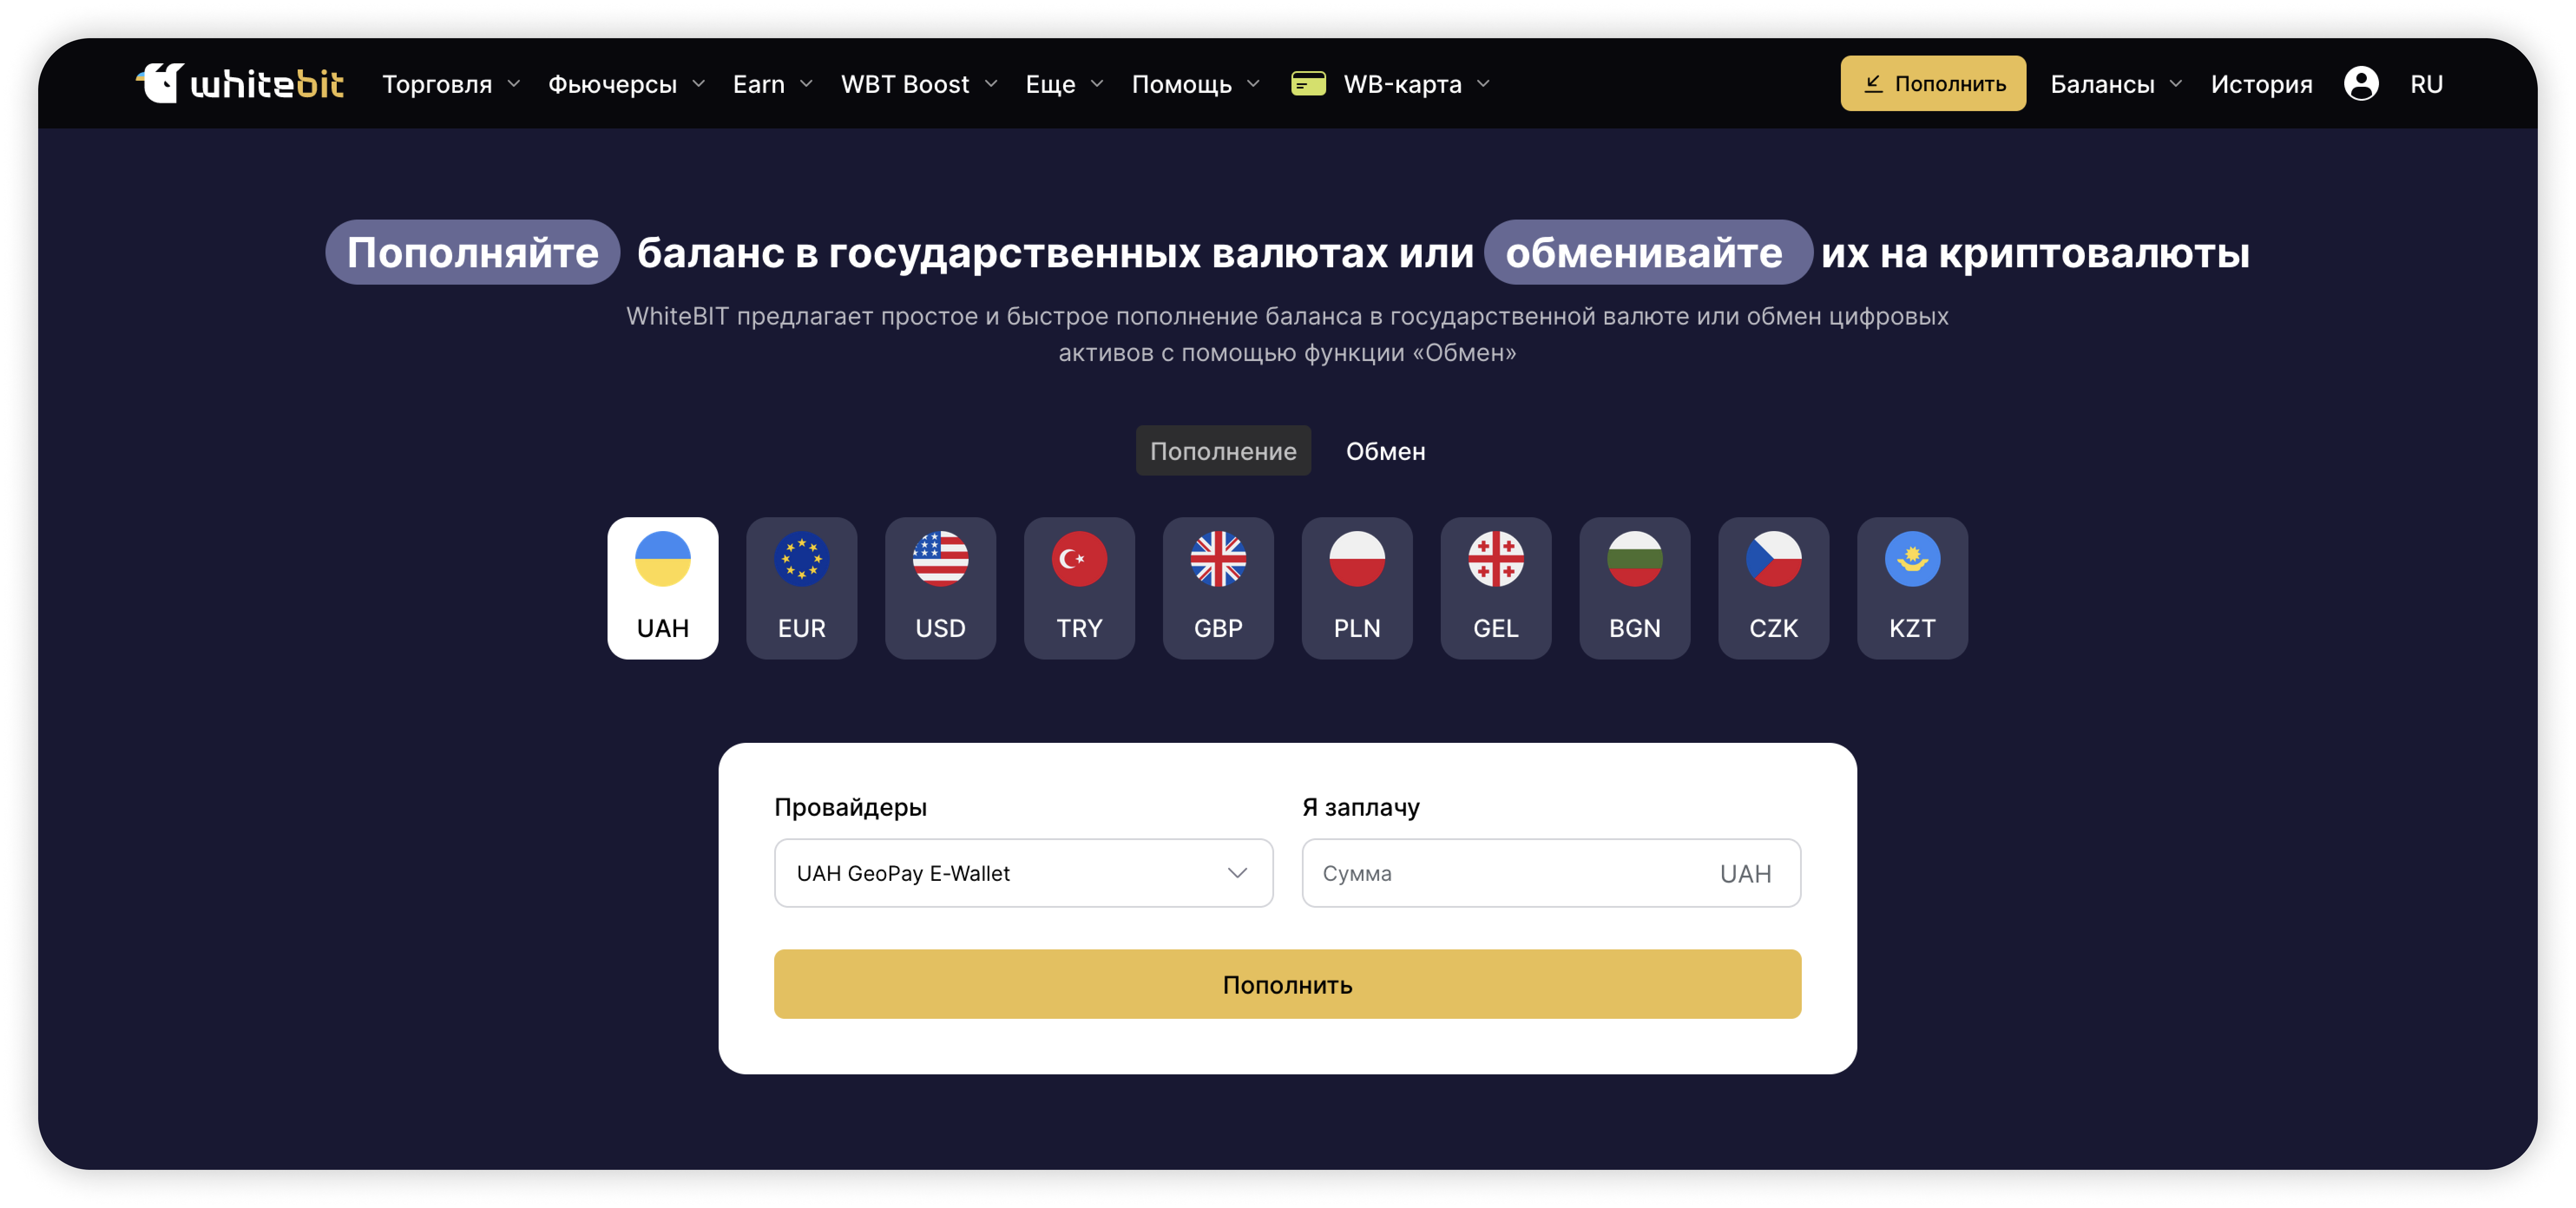Select GBP British pound flag

[x=1219, y=588]
